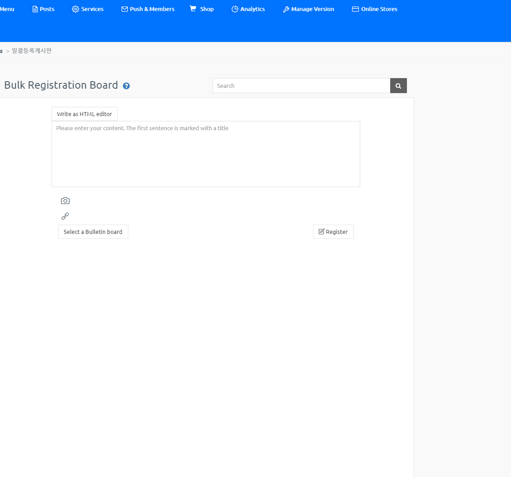
Task: Open Analytics from top navigation
Action: coord(248,9)
